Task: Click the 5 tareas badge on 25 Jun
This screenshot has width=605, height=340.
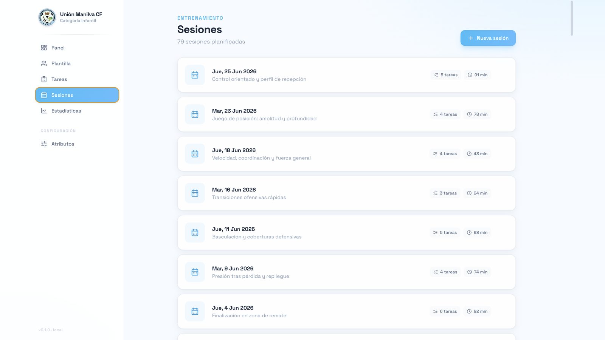Action: (446, 75)
